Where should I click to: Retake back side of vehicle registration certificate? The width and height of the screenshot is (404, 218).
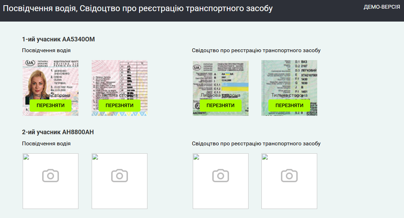pos(289,105)
